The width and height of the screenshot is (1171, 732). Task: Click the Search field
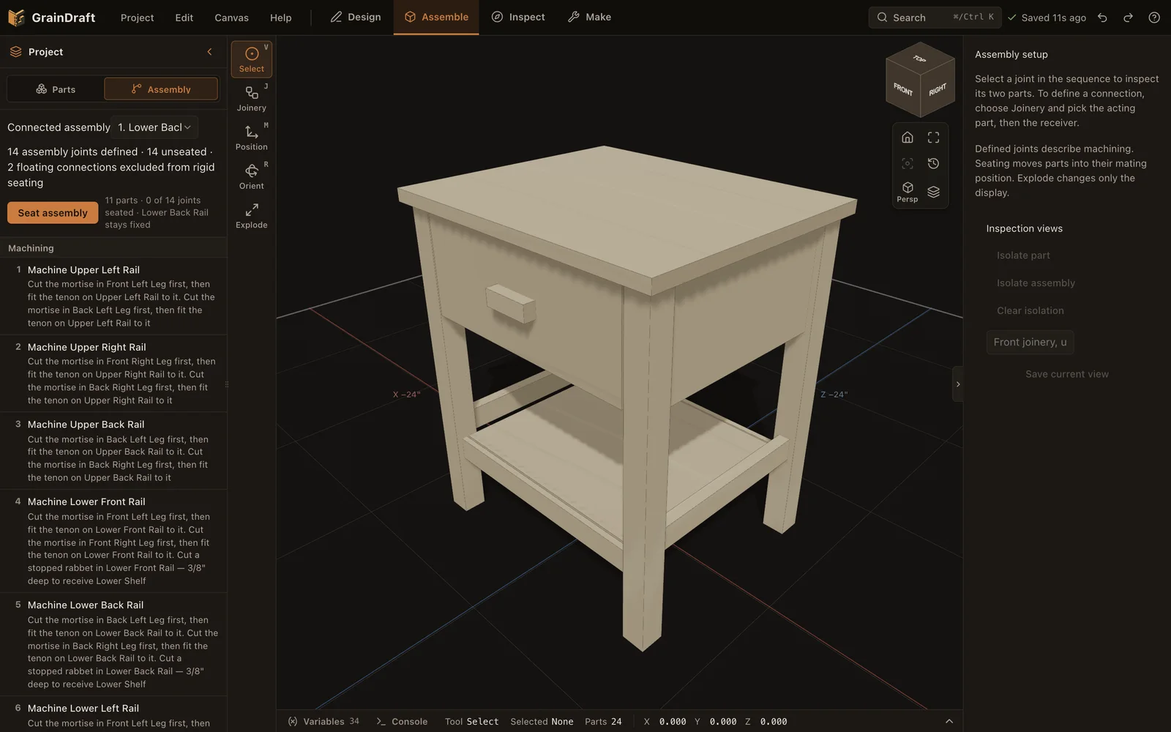(935, 18)
